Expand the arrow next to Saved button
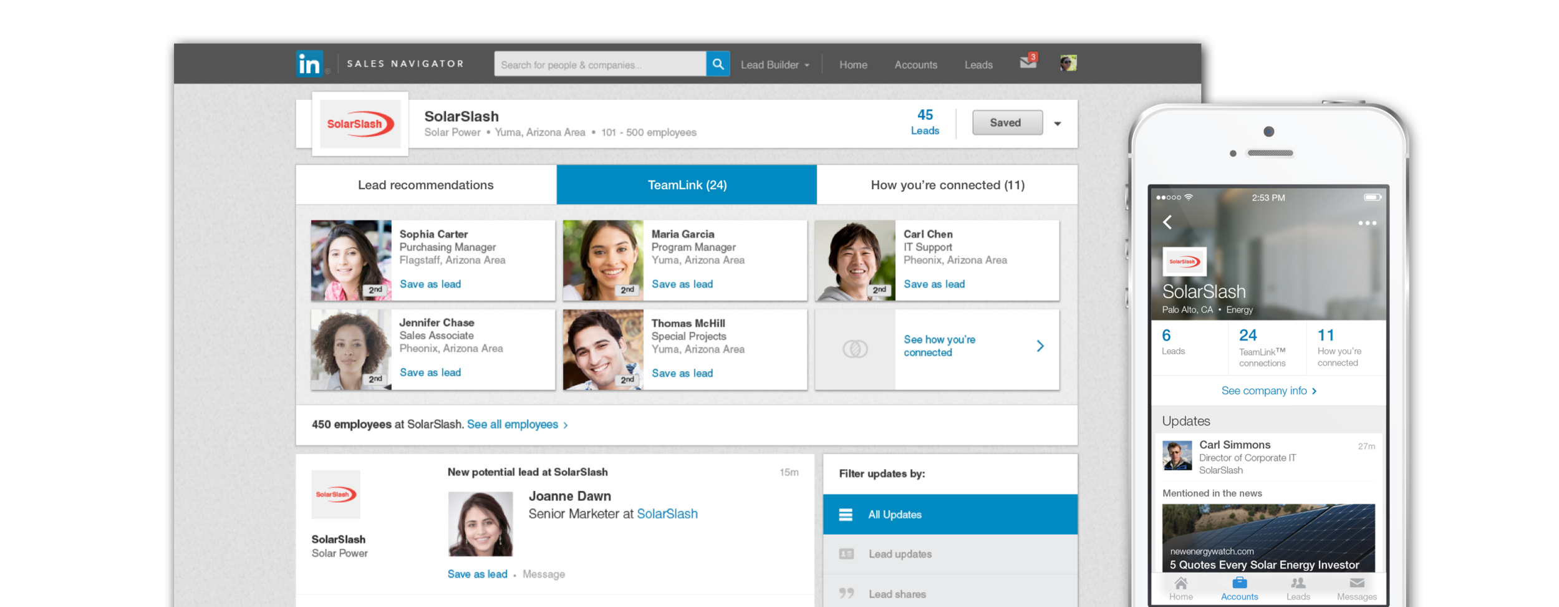Image resolution: width=1559 pixels, height=607 pixels. point(1058,124)
